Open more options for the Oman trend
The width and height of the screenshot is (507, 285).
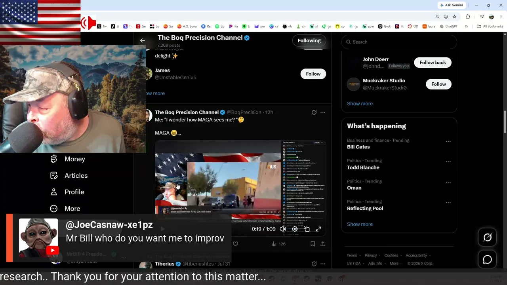448,182
